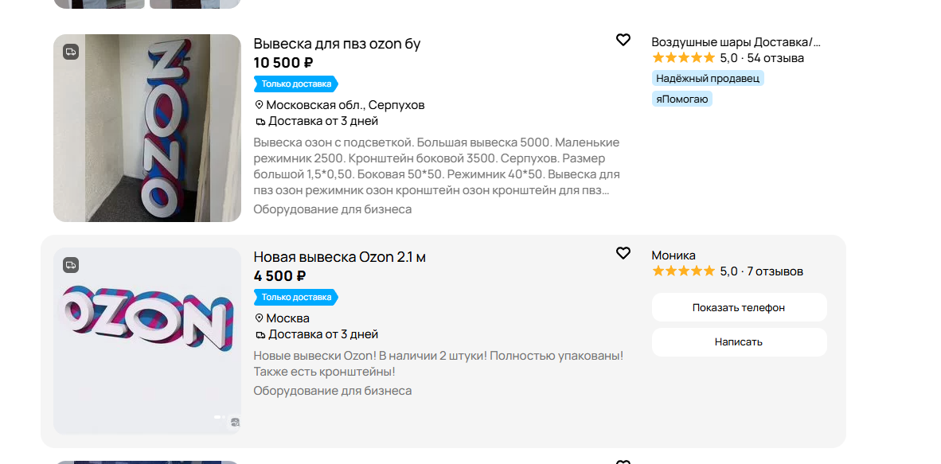
Task: Click the delivery box icon in the Москва listing
Action: (x=260, y=335)
